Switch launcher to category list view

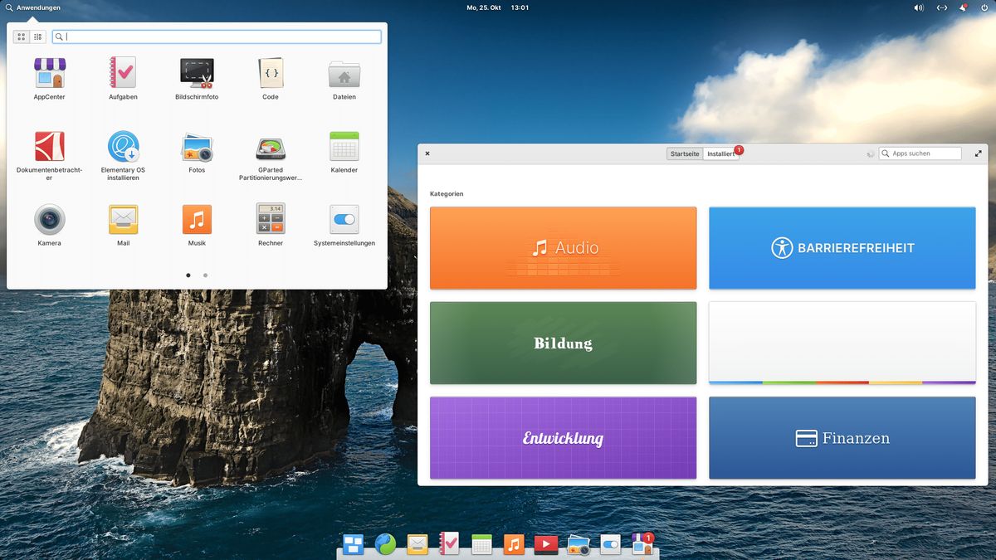click(x=37, y=37)
